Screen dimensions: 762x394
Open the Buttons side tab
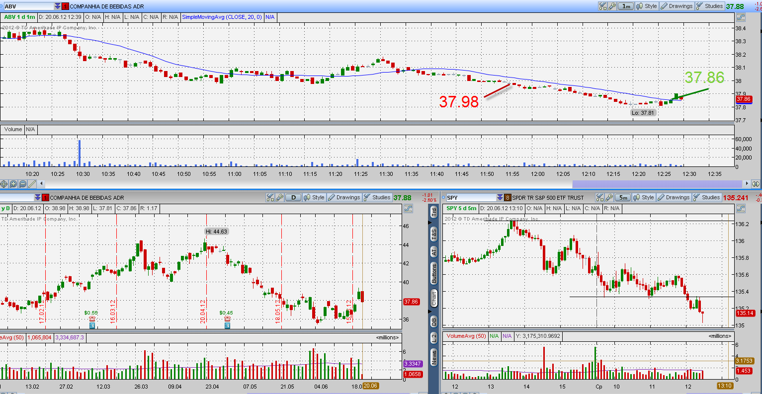pos(434,274)
